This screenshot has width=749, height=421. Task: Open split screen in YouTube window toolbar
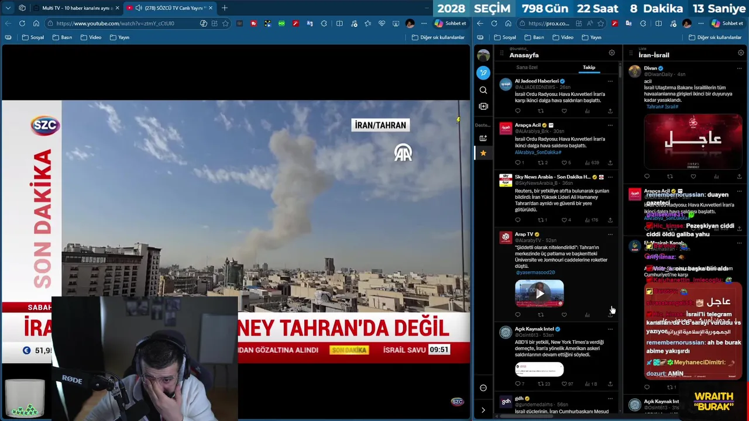[339, 23]
